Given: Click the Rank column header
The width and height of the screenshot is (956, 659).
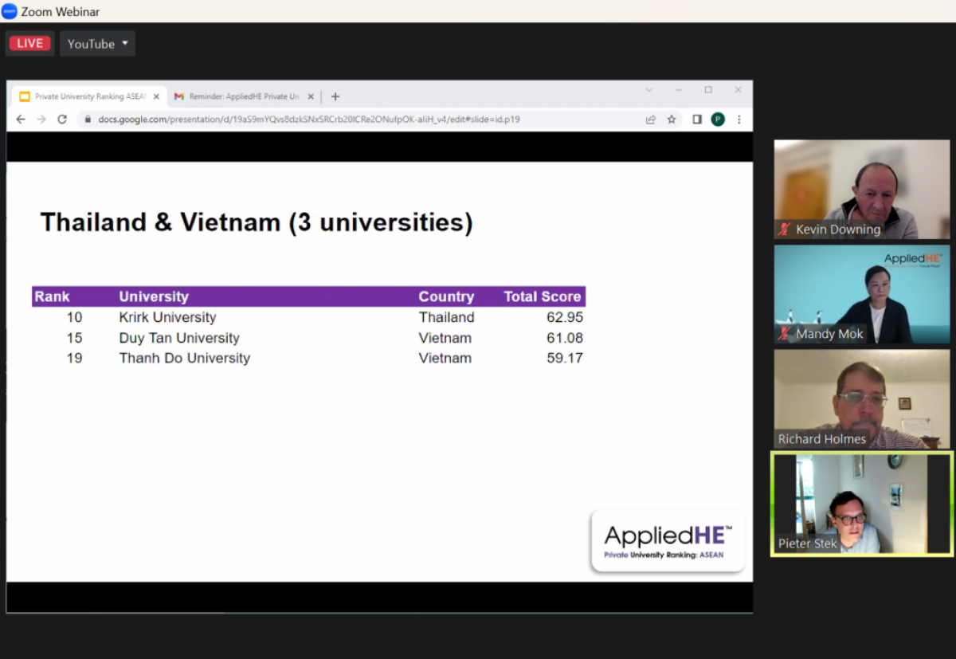Looking at the screenshot, I should (53, 296).
